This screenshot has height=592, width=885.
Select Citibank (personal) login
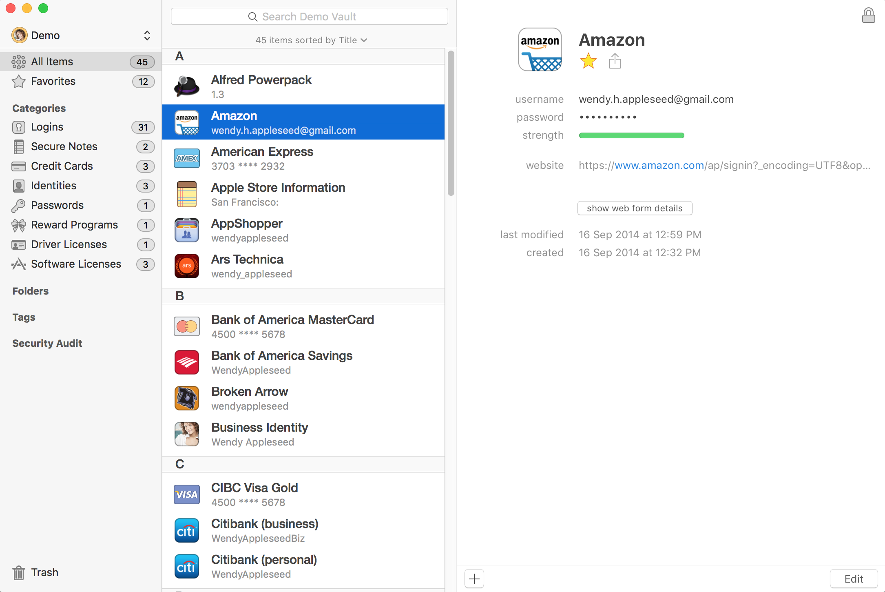point(303,566)
